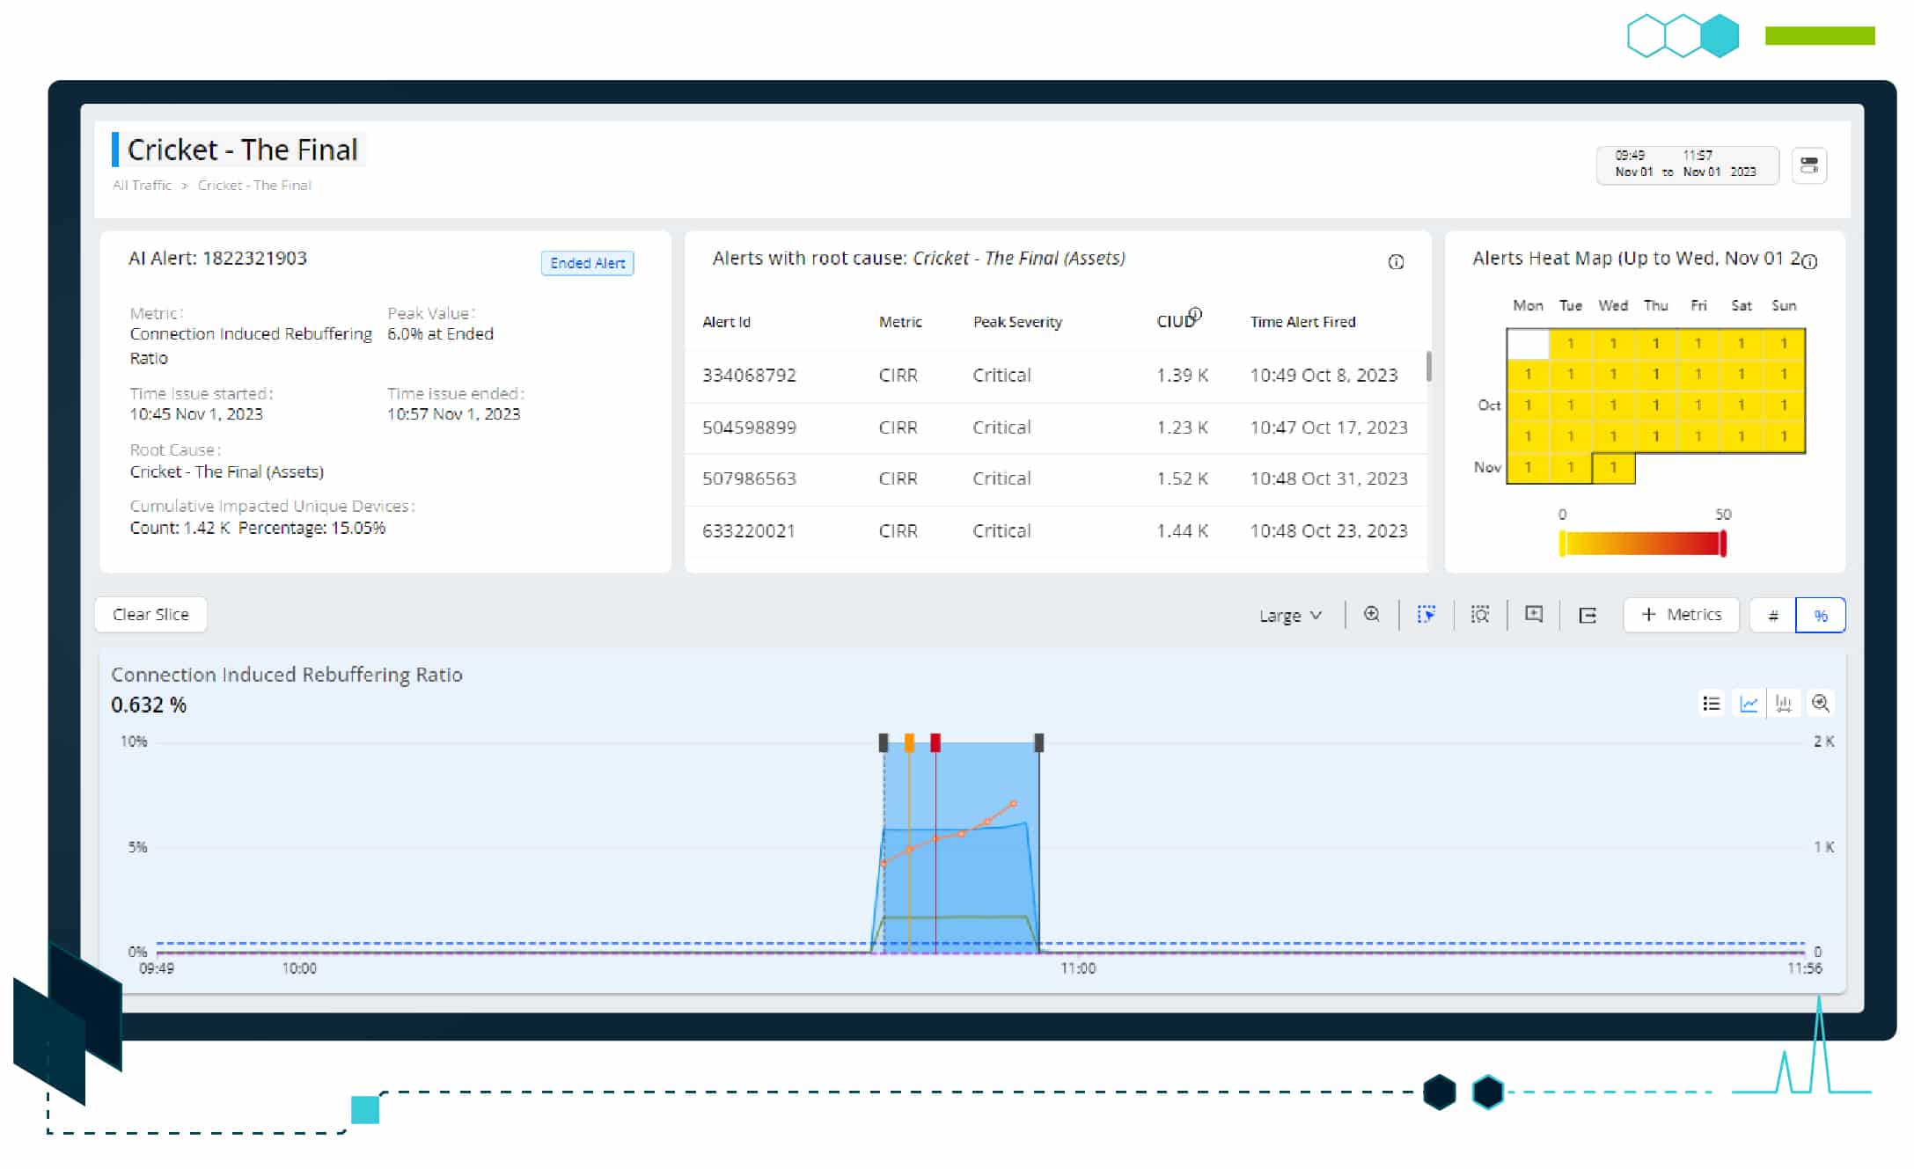Open the settings icon next to the date range

coord(1809,165)
